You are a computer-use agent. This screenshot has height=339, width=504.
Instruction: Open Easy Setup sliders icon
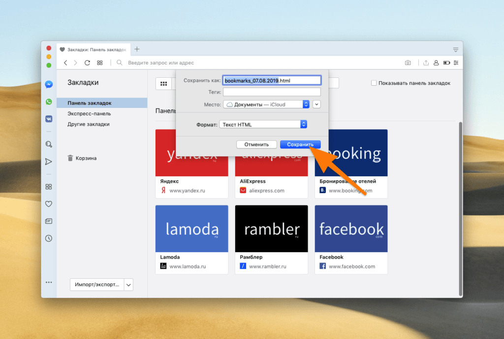456,63
